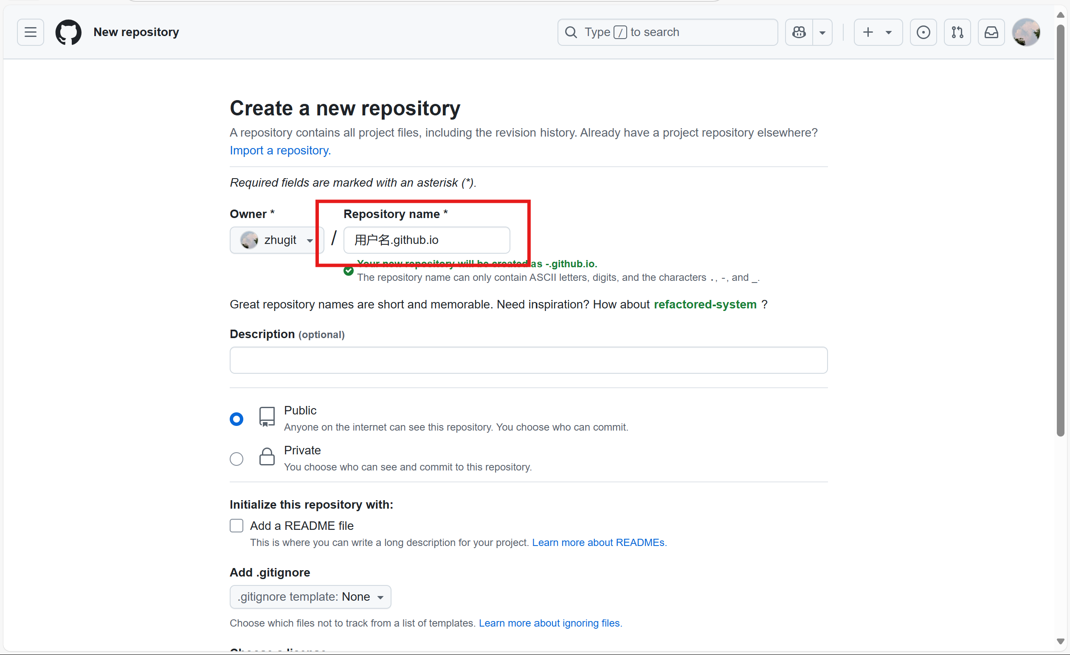Expand the Copilot dropdown arrow
This screenshot has width=1070, height=655.
822,32
